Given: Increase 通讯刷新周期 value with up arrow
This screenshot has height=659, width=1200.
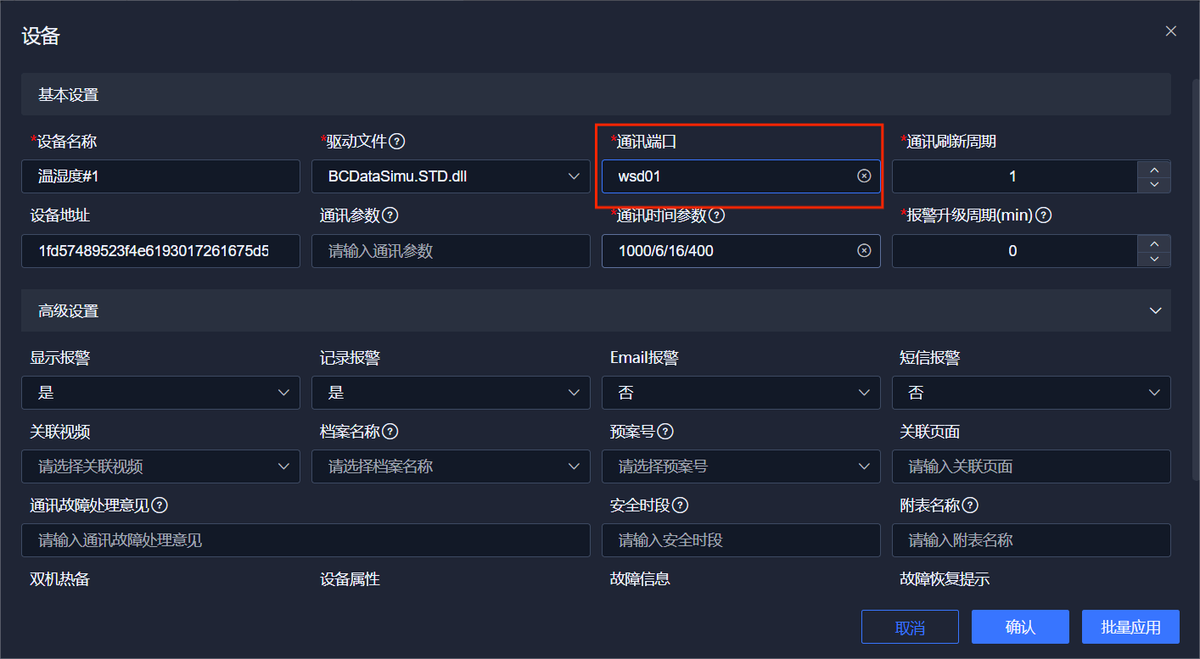Looking at the screenshot, I should [1154, 169].
